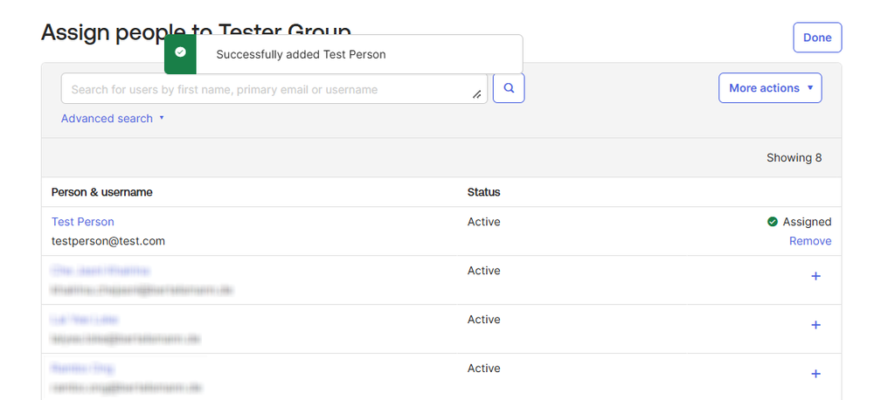
Task: Open the blurred name link in fourth row
Action: 82,369
